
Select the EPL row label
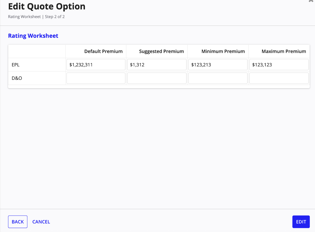[x=15, y=65]
